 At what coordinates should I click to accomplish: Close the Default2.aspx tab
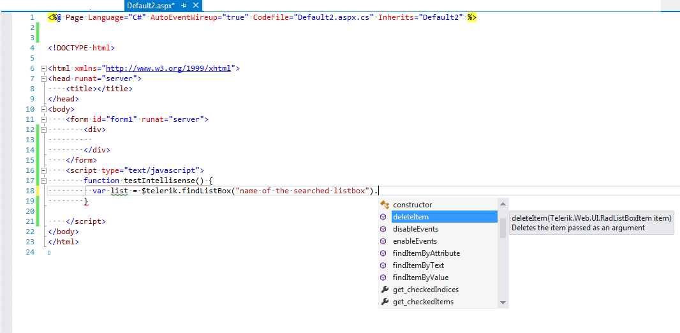point(196,6)
